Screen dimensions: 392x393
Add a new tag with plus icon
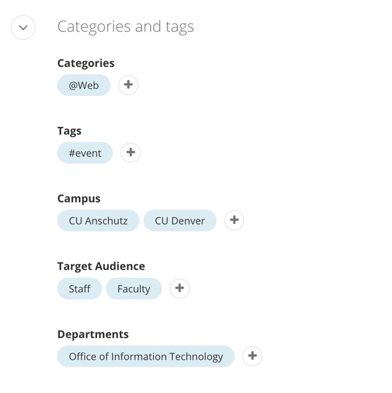pos(130,152)
